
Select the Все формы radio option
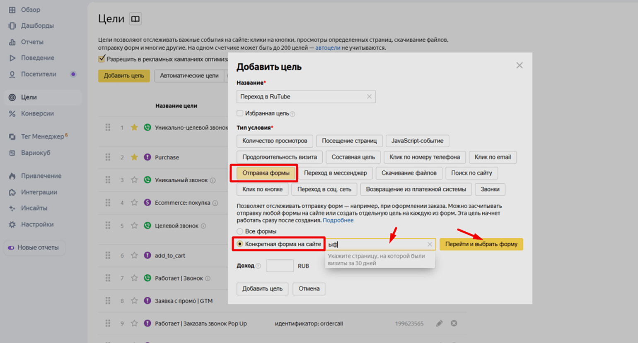tap(240, 231)
